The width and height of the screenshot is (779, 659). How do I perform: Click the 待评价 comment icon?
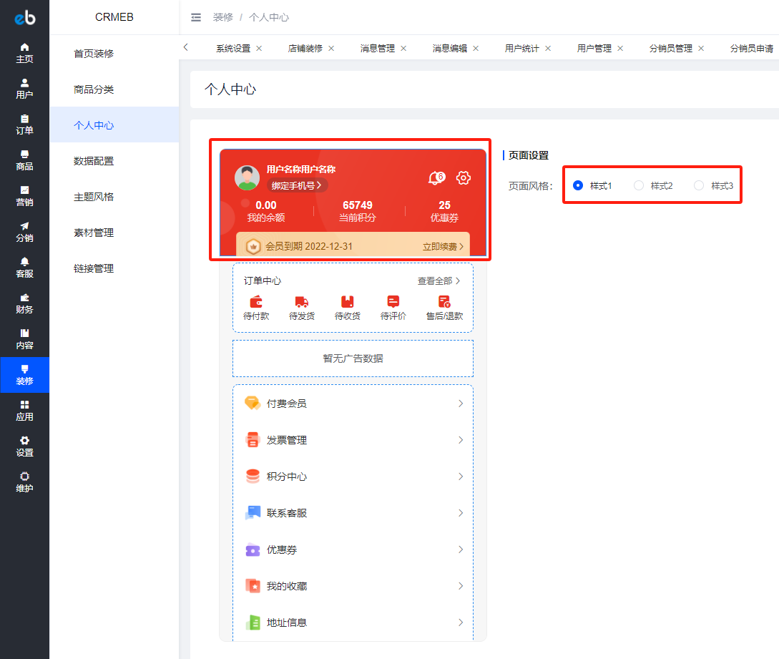tap(393, 302)
